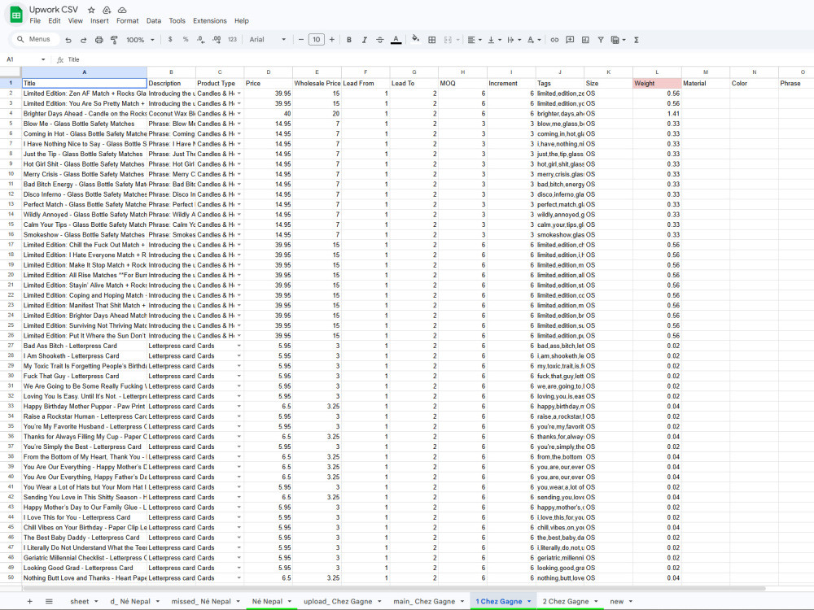Create a filter with funnel icon
This screenshot has height=610, width=814.
601,39
